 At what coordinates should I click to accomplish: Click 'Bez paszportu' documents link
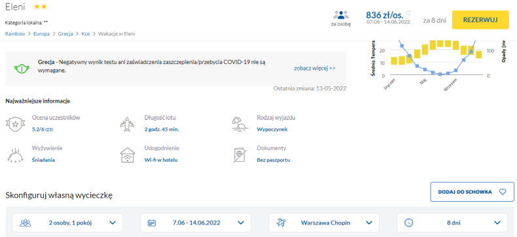tap(274, 161)
